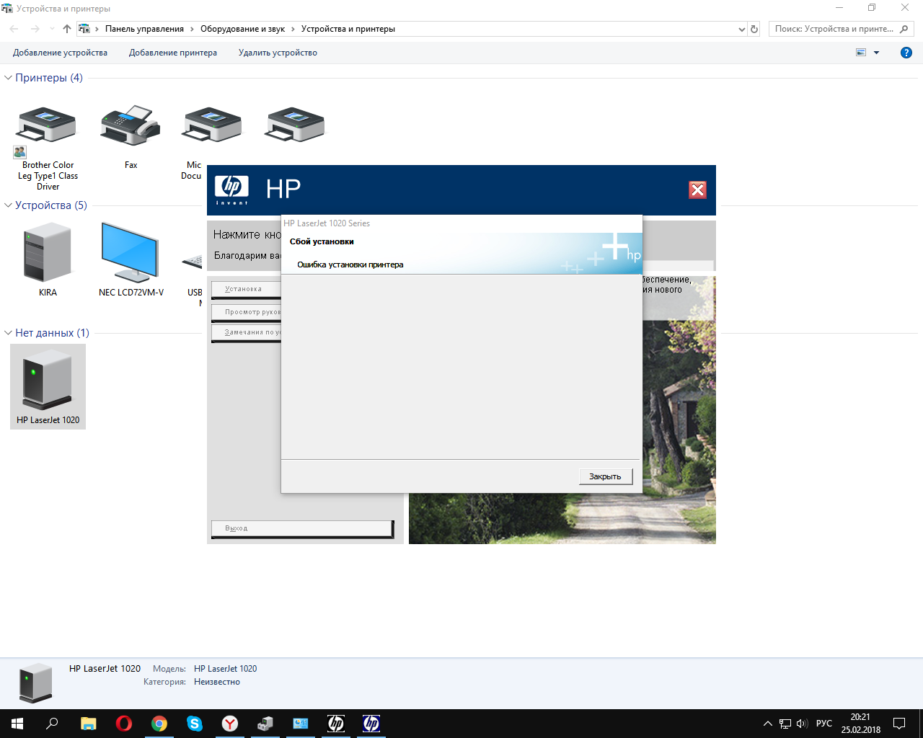This screenshot has height=738, width=923.
Task: Expand breadcrumb arrow after Панель управления
Action: click(x=192, y=29)
